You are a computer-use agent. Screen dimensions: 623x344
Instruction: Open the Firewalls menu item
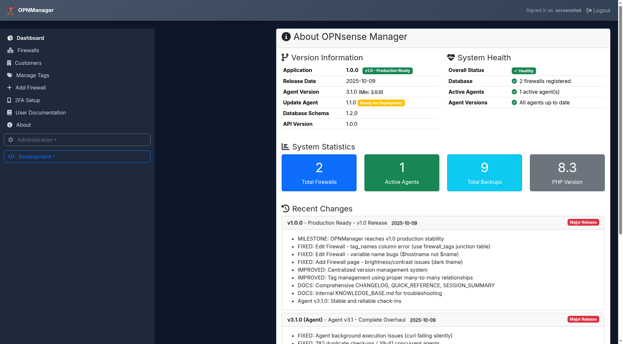point(28,51)
